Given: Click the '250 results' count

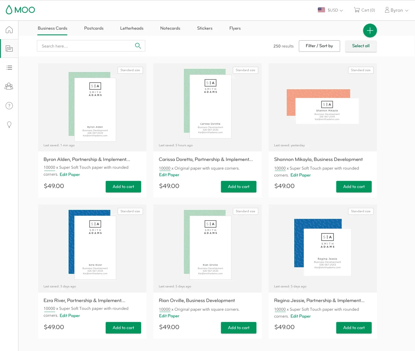Looking at the screenshot, I should coord(284,46).
